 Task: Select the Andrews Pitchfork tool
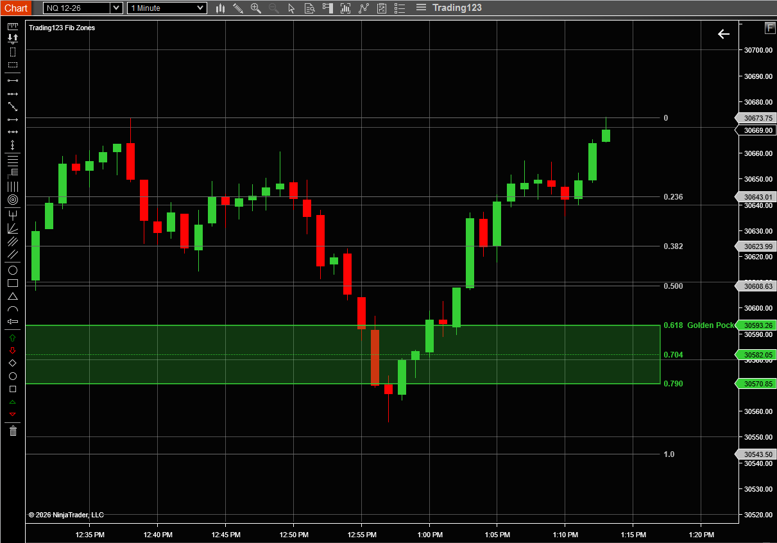[x=13, y=215]
